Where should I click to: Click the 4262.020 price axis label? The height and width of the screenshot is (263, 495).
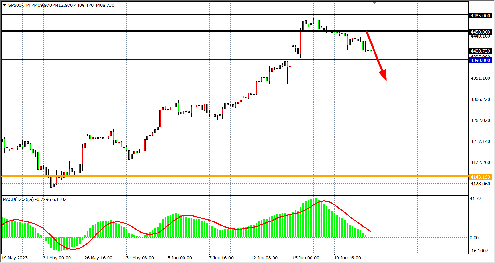point(480,120)
